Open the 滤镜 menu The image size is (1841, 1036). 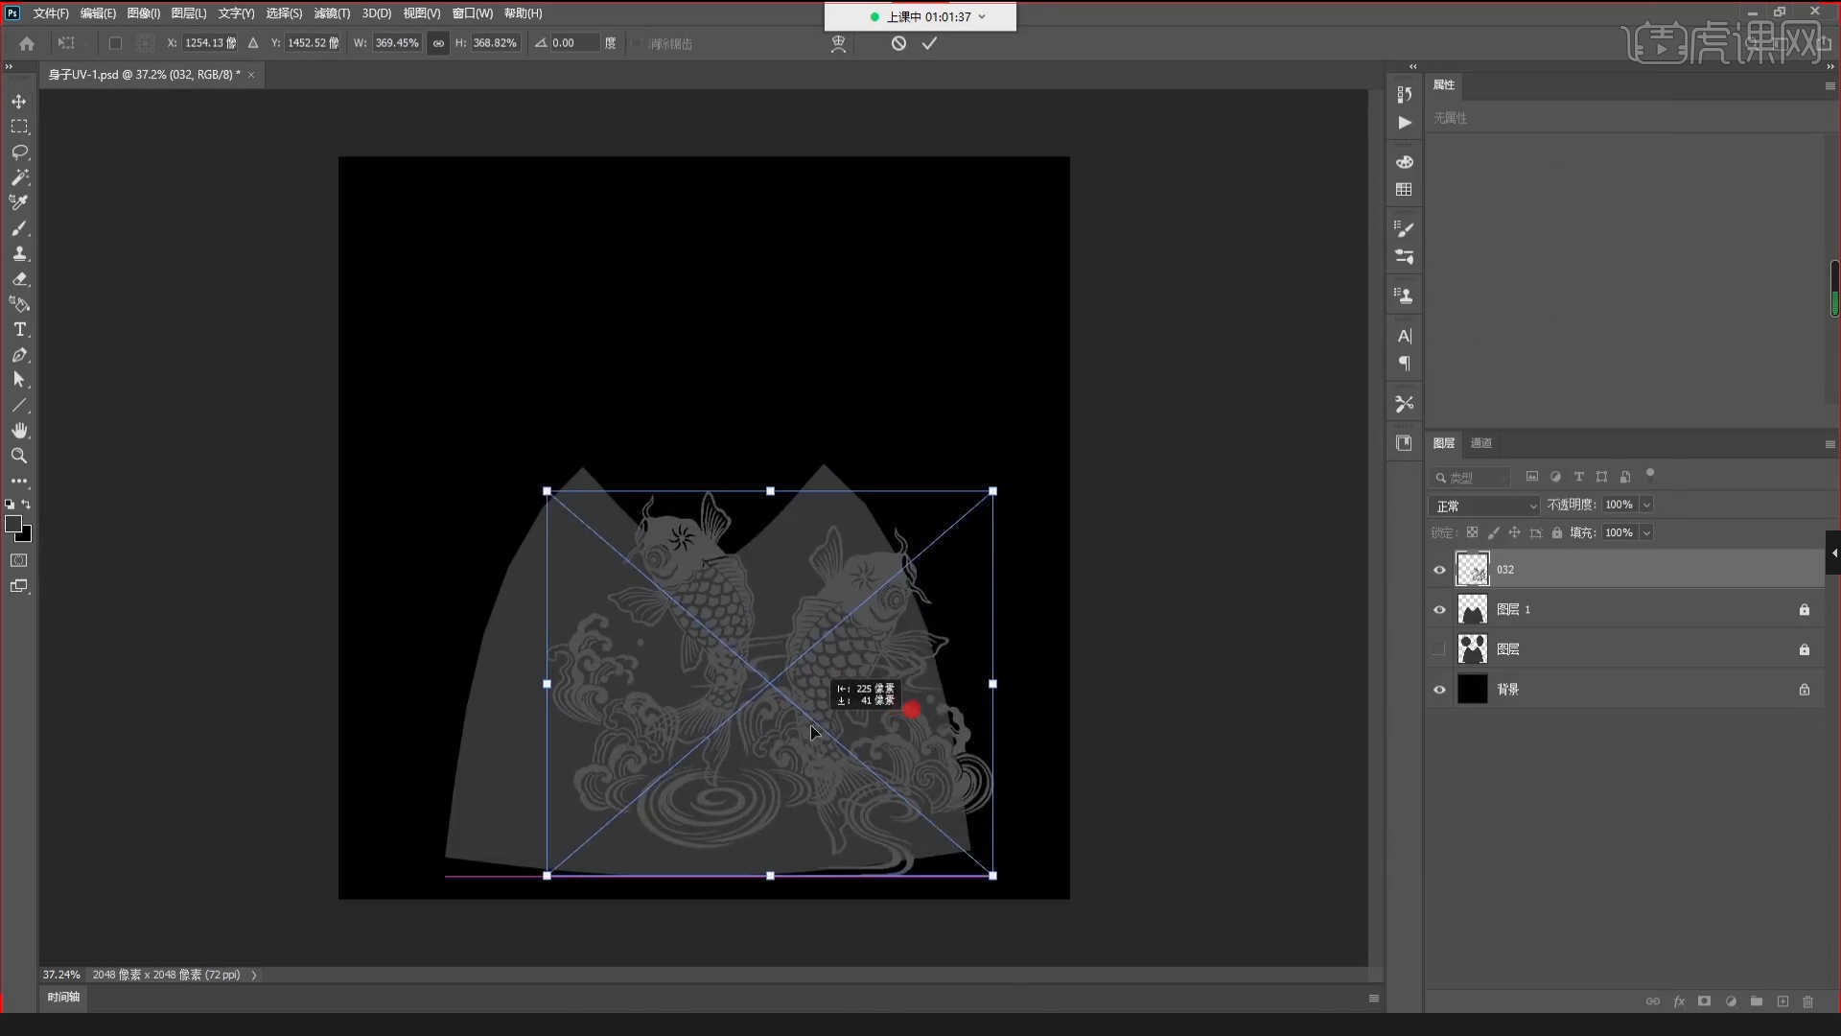point(332,13)
